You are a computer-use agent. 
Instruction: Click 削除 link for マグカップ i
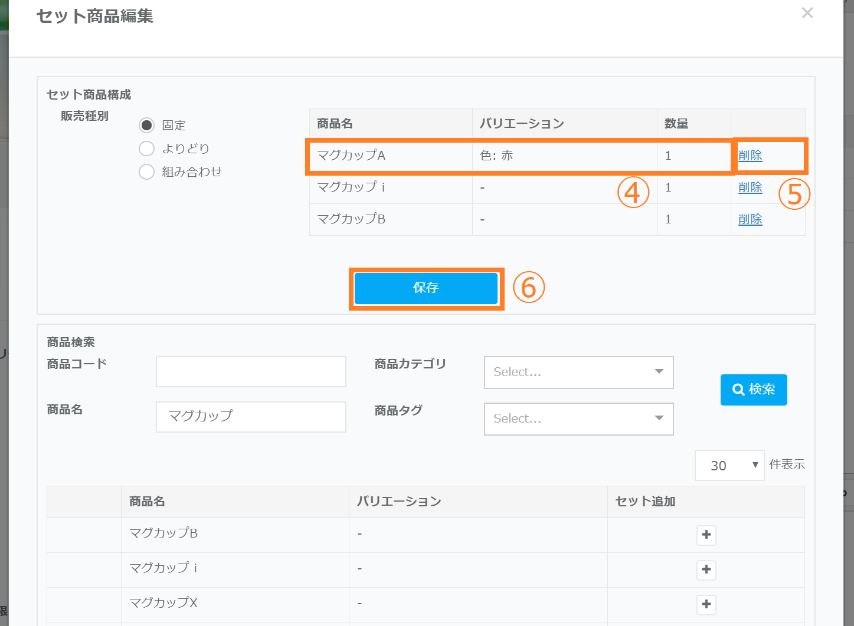[x=750, y=188]
